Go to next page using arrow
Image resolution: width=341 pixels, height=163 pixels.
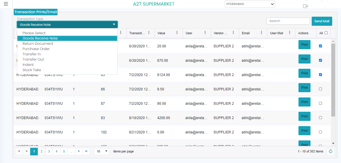(79, 151)
